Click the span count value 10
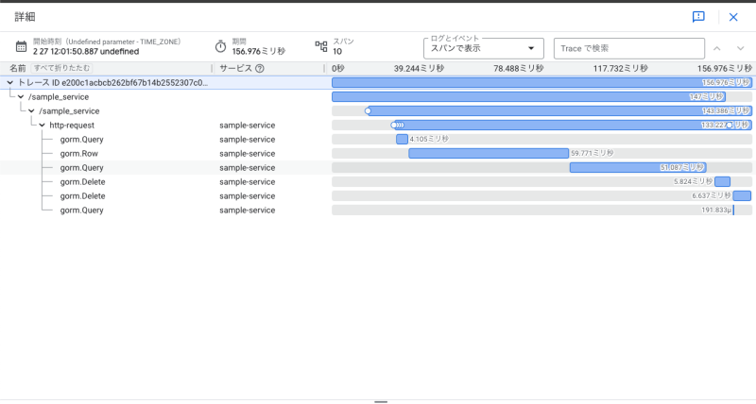 pos(337,52)
